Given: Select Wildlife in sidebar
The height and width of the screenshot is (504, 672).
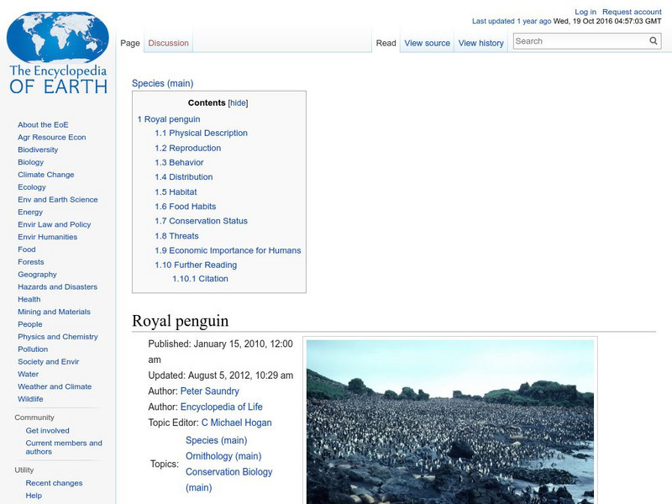Looking at the screenshot, I should point(30,398).
